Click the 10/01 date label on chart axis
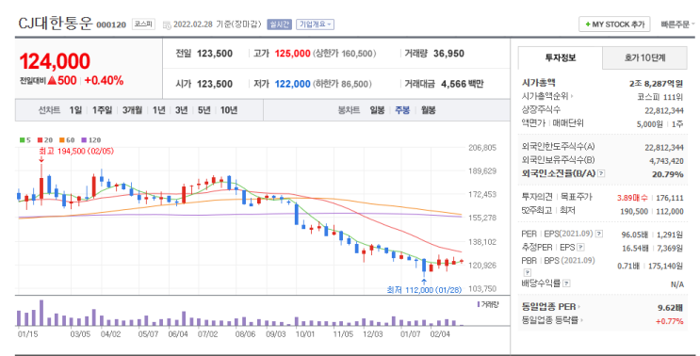The image size is (700, 356). click(305, 334)
